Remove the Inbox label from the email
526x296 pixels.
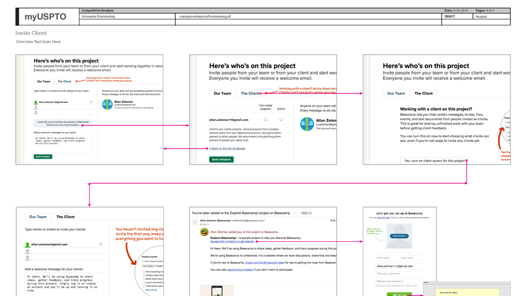click(x=310, y=213)
